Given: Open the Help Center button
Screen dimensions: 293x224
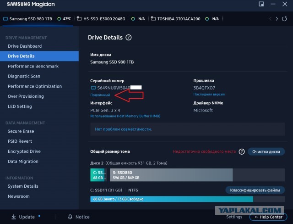Looking at the screenshot, I should [269, 217].
